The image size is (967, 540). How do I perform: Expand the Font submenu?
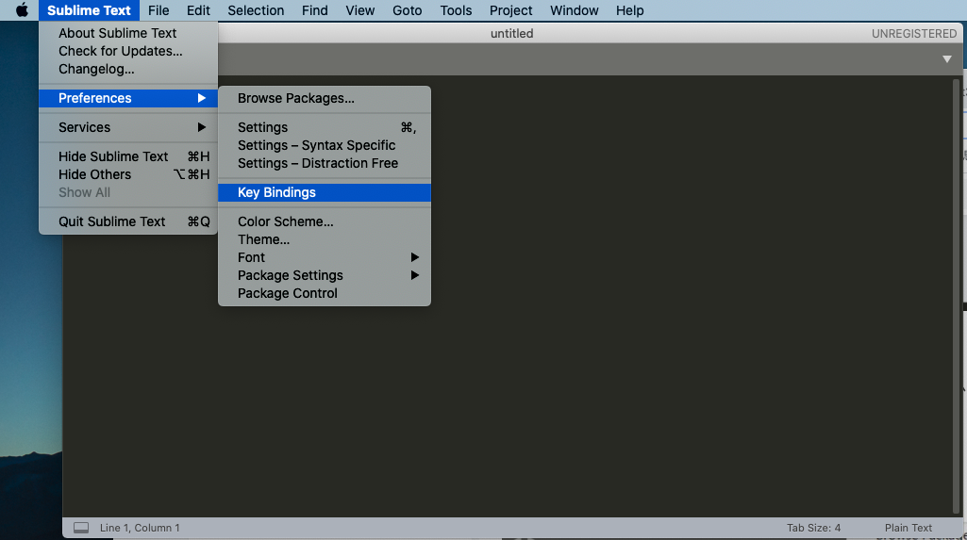(x=325, y=257)
